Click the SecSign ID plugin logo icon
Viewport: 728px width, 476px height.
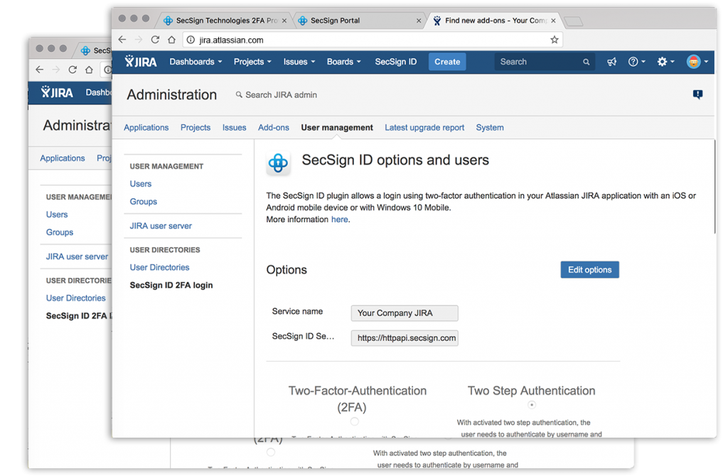click(x=278, y=162)
